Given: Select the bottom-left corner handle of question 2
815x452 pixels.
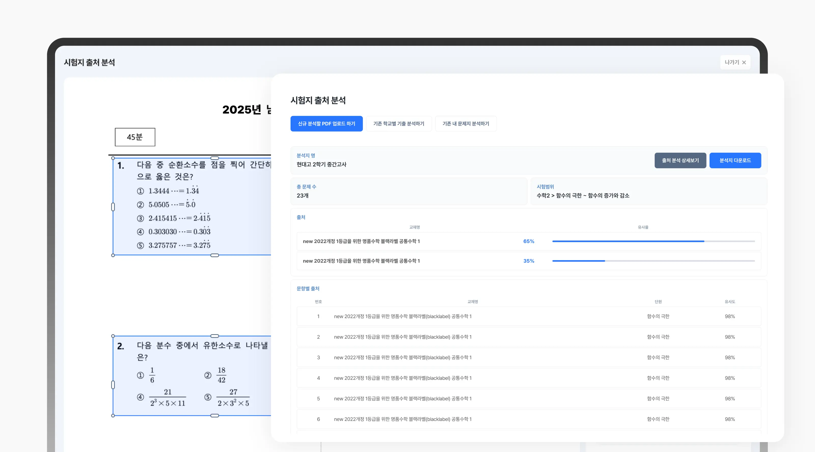Looking at the screenshot, I should pyautogui.click(x=113, y=416).
